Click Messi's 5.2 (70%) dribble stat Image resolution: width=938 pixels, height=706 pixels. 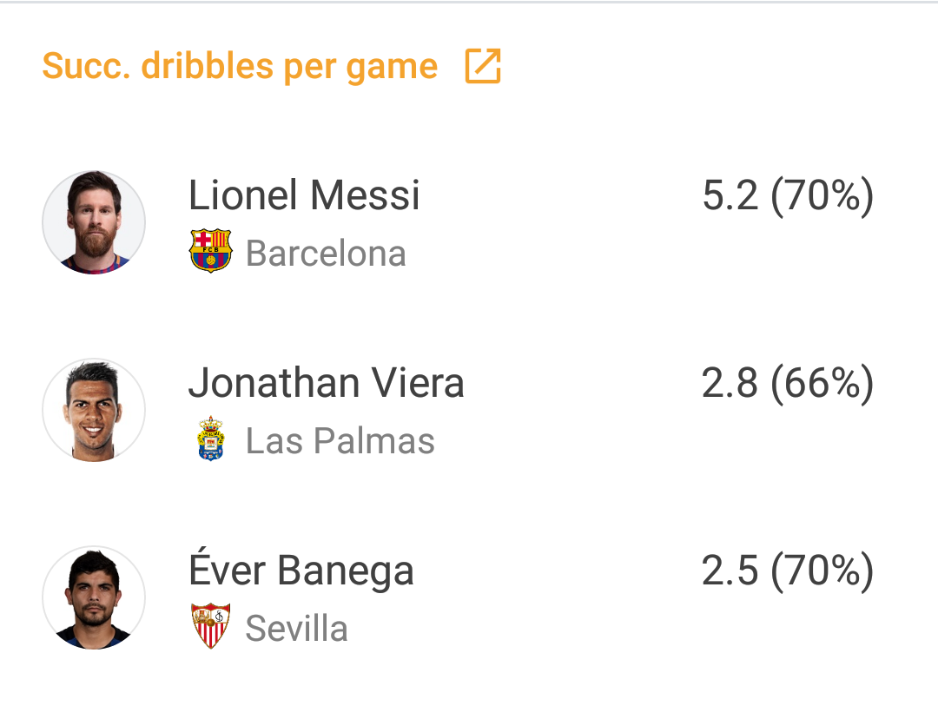788,195
